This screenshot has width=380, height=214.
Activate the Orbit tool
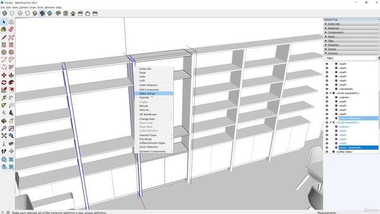click(4, 121)
